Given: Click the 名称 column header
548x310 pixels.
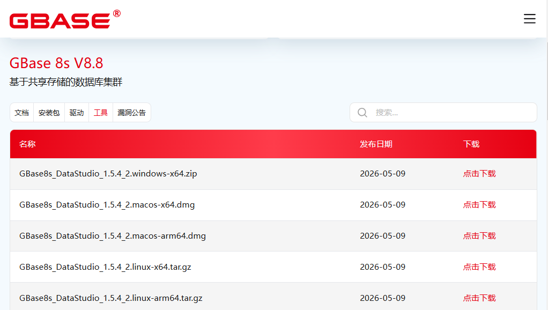Looking at the screenshot, I should [x=27, y=144].
